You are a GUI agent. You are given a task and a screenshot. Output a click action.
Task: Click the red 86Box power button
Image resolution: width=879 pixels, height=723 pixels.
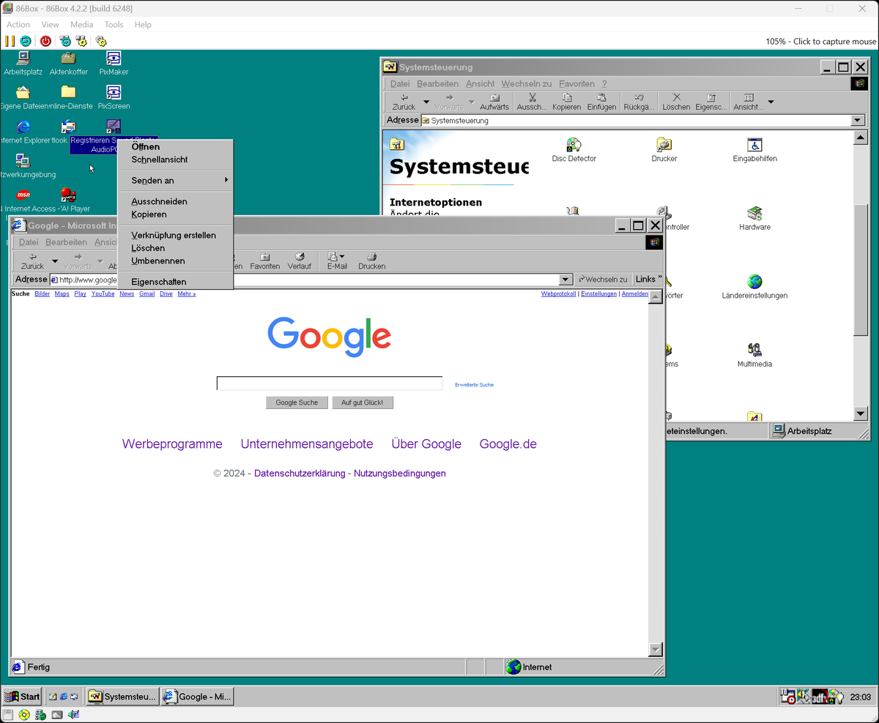point(46,41)
